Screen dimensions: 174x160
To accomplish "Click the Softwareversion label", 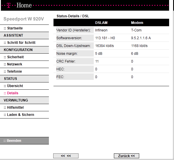I will point(69,38).
